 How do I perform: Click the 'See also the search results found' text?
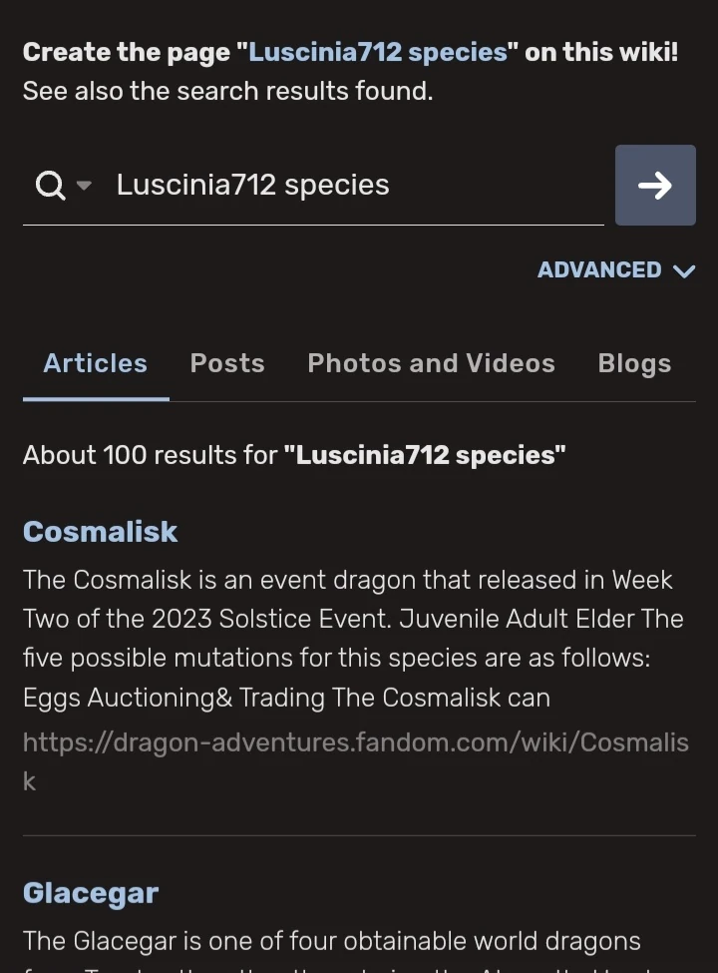tap(227, 91)
